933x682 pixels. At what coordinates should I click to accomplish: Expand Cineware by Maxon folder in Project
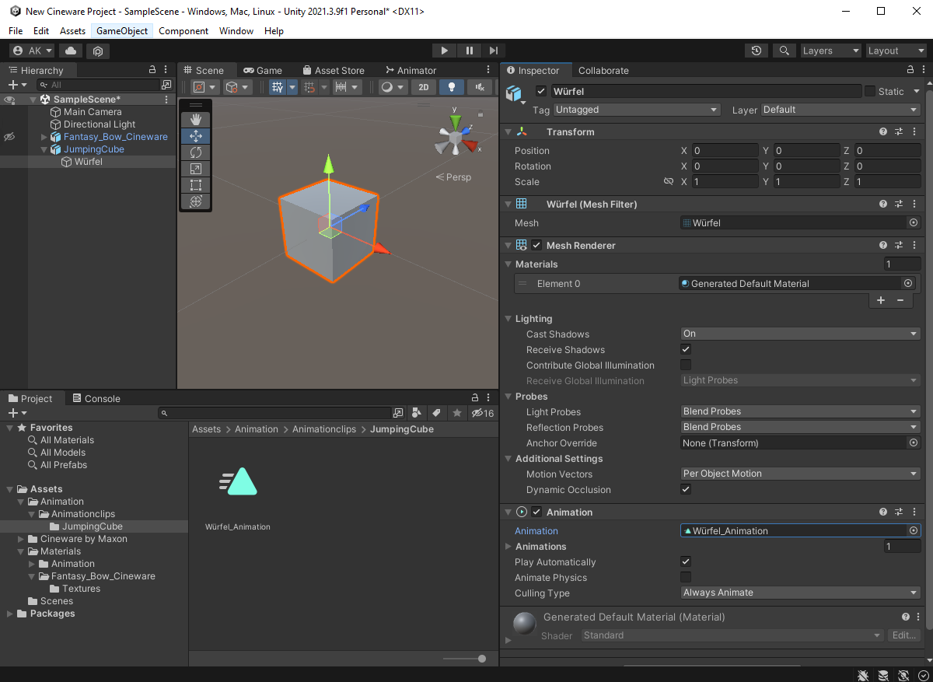[22, 539]
